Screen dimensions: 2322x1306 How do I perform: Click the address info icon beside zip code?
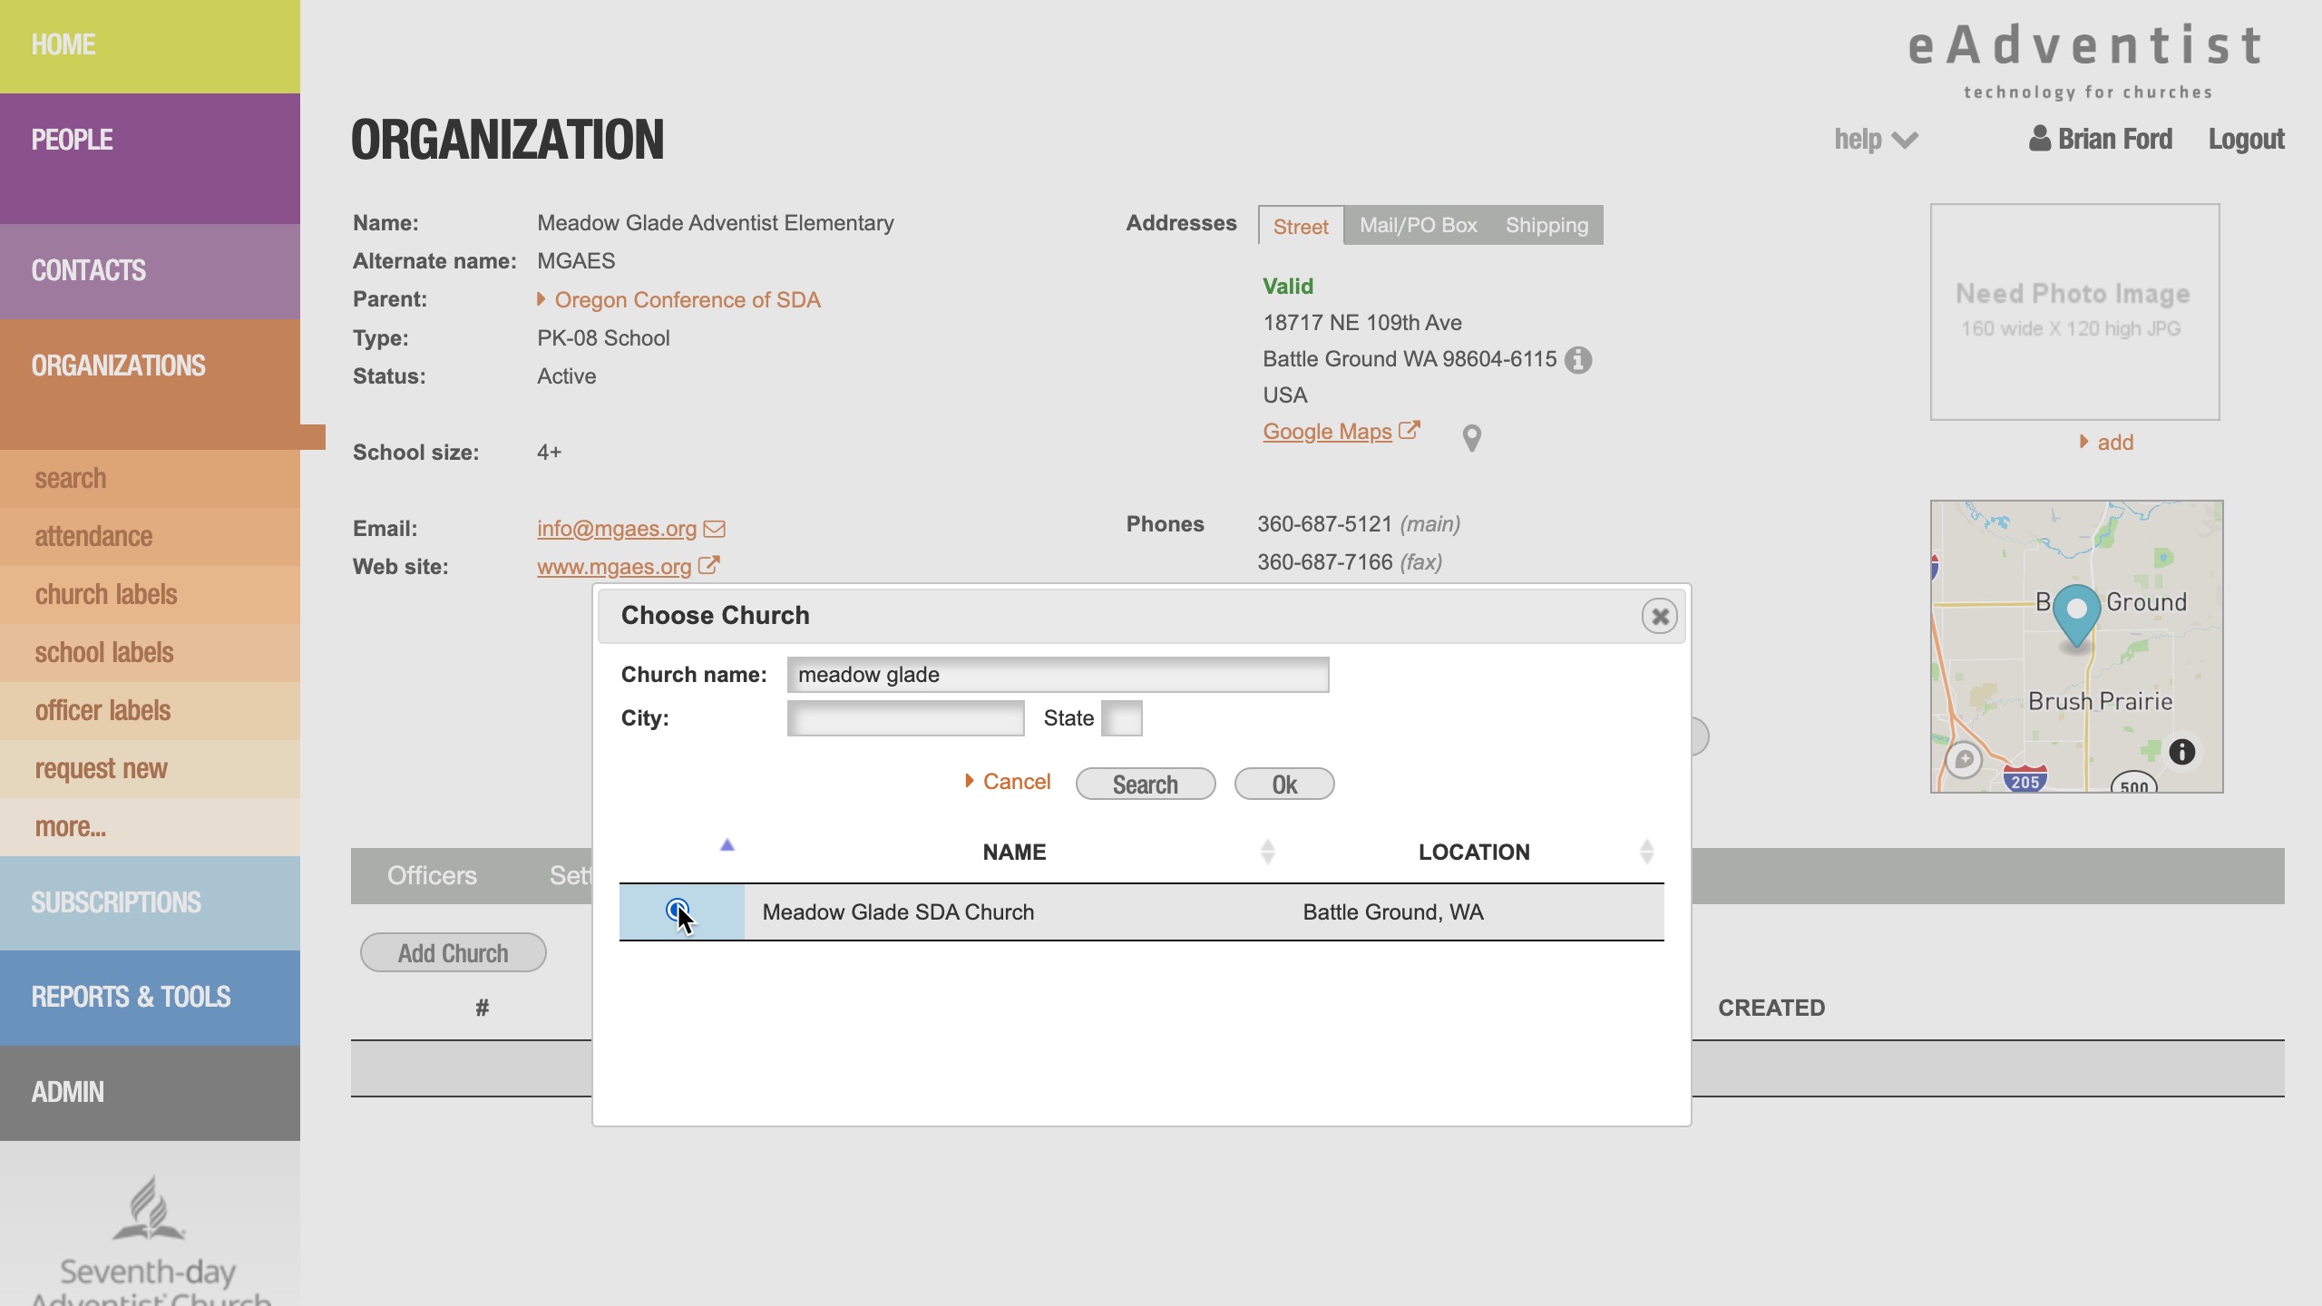click(1578, 360)
